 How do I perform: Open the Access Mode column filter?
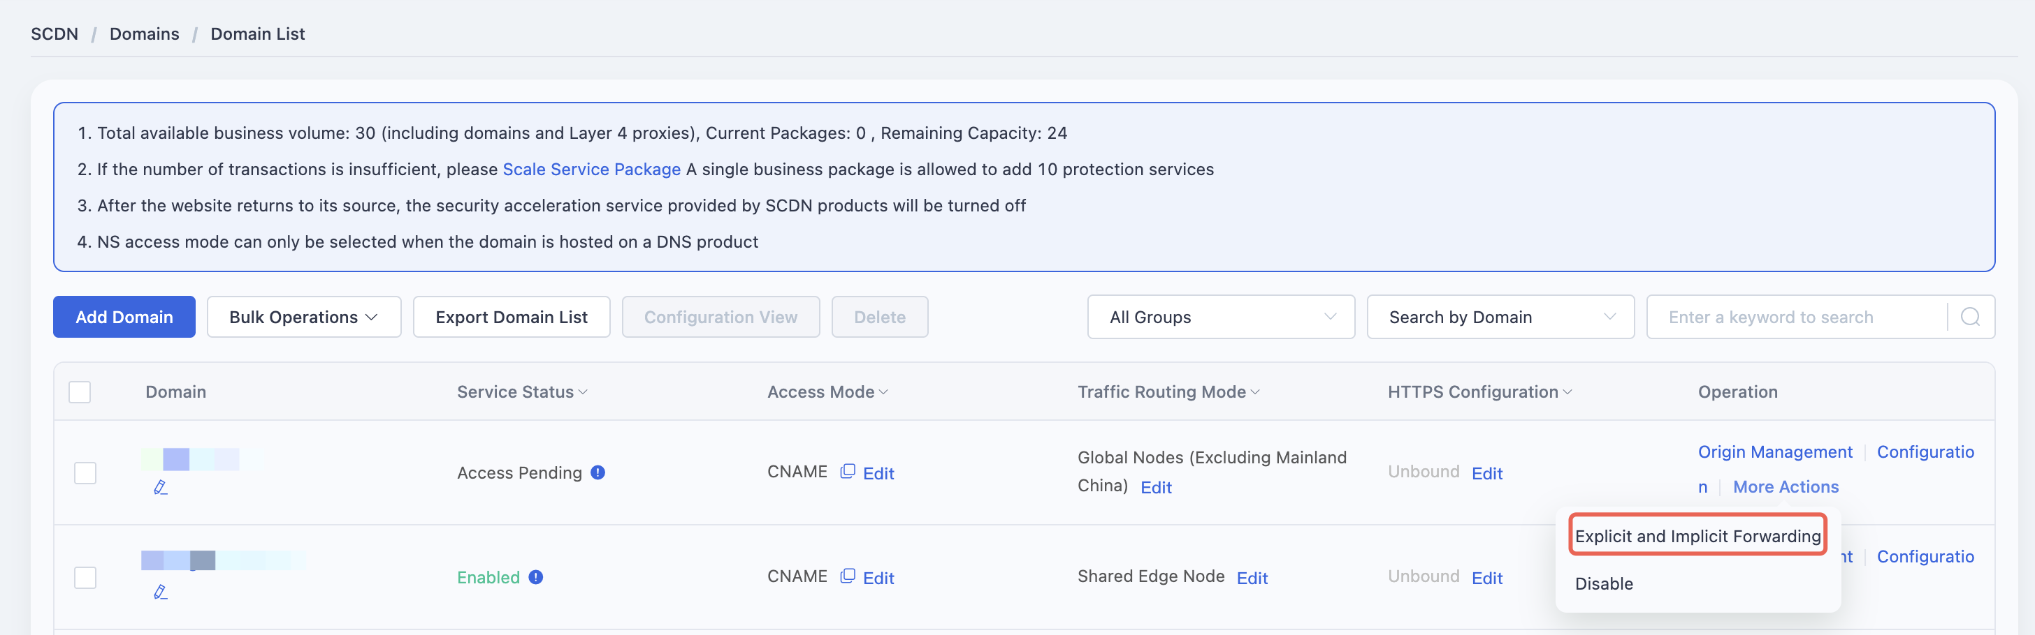(x=883, y=392)
